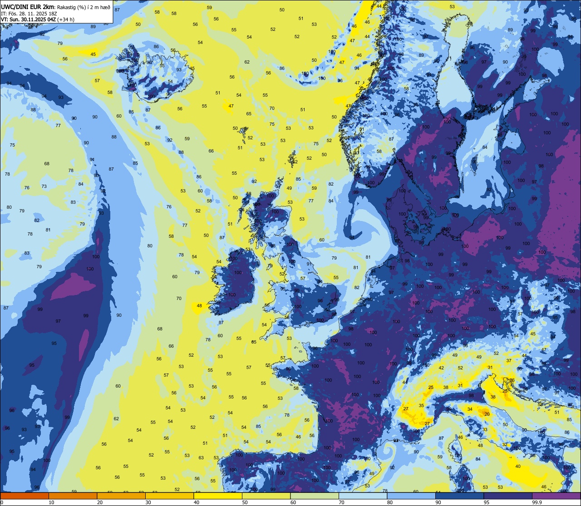Click the dark blue 90–95 legend segment
Screen dimensions: 581x506
tap(459, 496)
